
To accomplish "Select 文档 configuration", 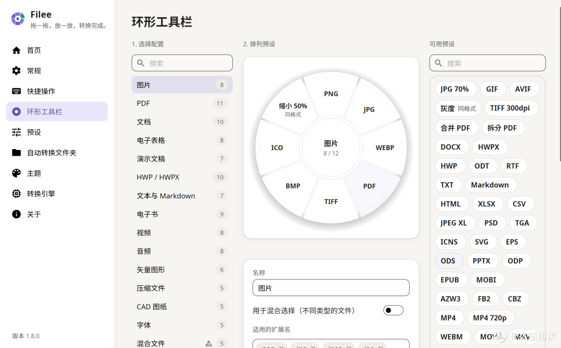I will click(182, 122).
